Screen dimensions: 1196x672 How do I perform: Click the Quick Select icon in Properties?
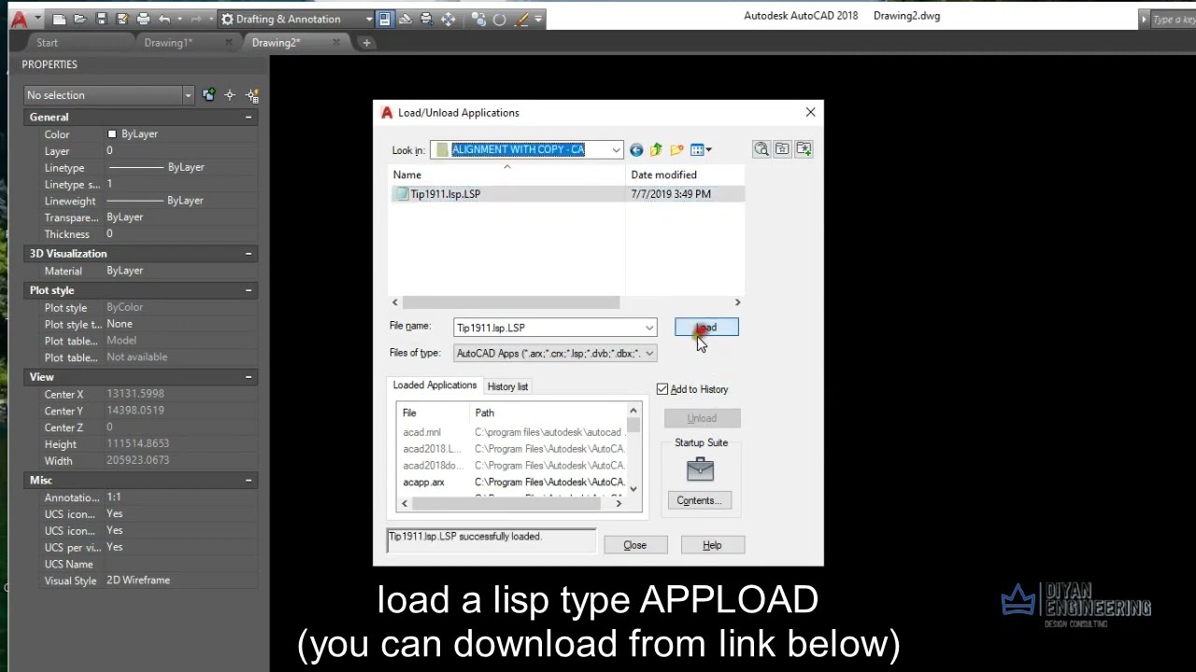click(x=252, y=95)
